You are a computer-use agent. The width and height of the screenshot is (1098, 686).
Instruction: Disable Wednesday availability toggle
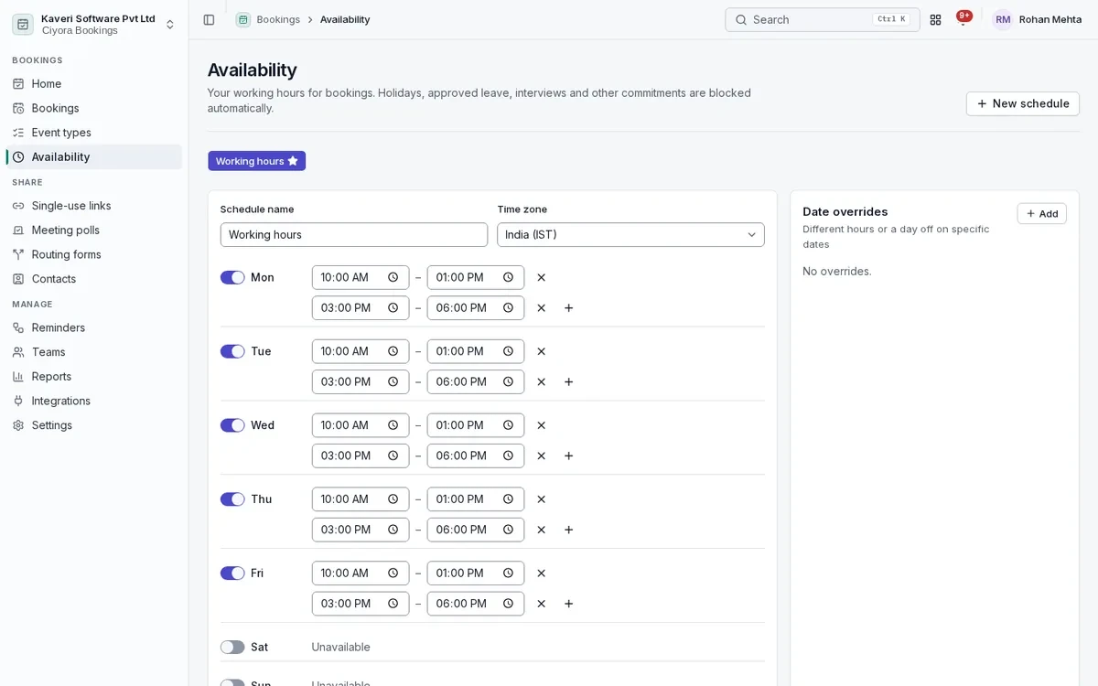click(232, 425)
